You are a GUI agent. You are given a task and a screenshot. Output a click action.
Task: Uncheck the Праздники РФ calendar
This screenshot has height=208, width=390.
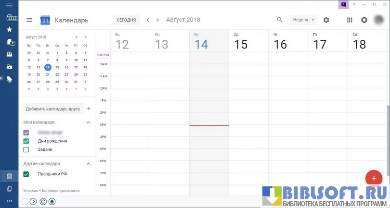click(26, 174)
